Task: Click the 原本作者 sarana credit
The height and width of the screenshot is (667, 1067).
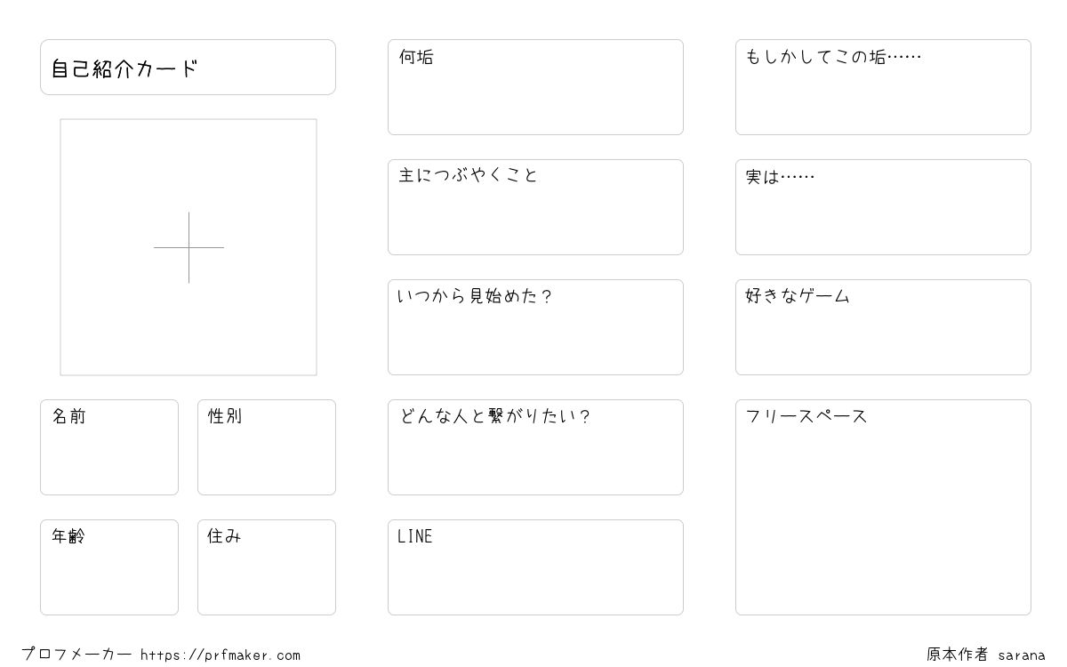Action: [x=986, y=655]
